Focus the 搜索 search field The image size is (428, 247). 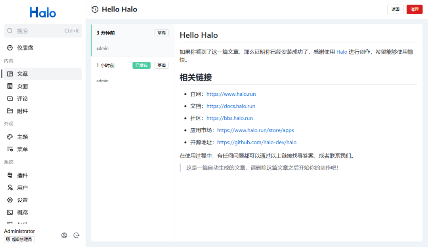point(40,31)
